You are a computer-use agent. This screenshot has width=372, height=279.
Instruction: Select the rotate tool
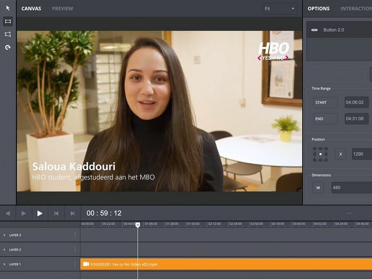click(8, 47)
